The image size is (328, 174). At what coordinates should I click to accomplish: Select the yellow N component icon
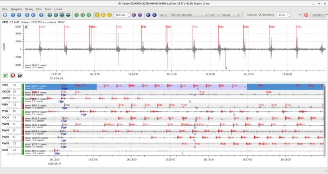pos(103,15)
